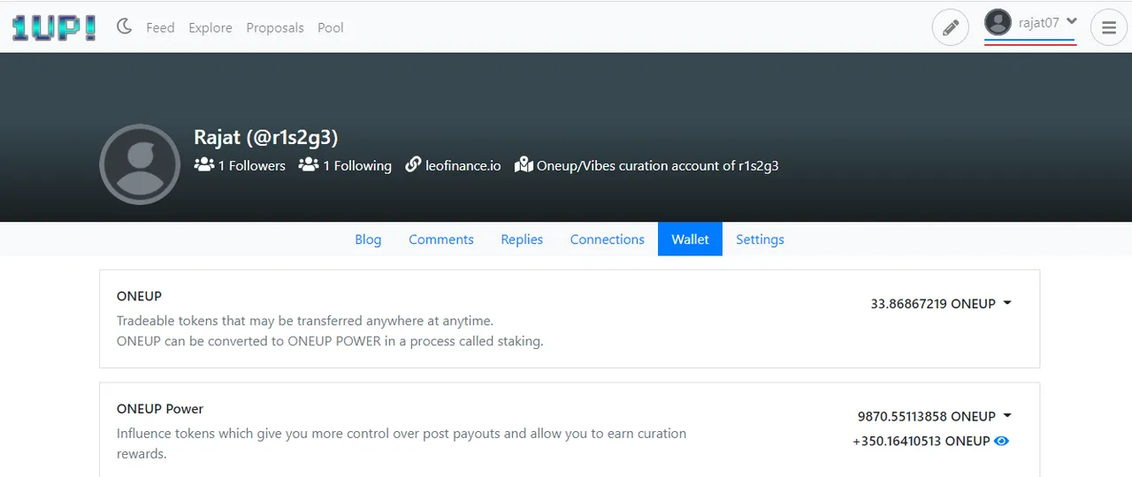Switch to the Blog tab
Screen dimensions: 1132x477
(x=368, y=239)
